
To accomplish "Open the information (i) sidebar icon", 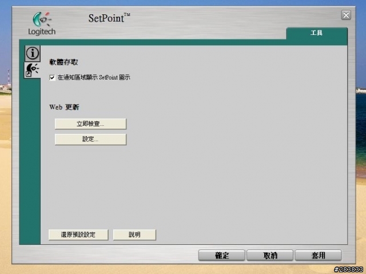I will (32, 53).
